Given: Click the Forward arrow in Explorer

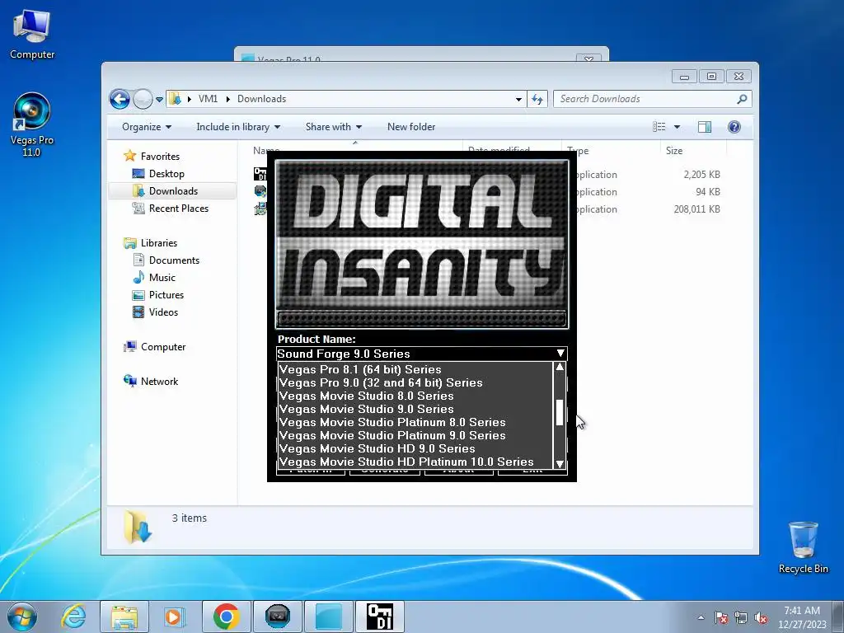Looking at the screenshot, I should click(143, 99).
